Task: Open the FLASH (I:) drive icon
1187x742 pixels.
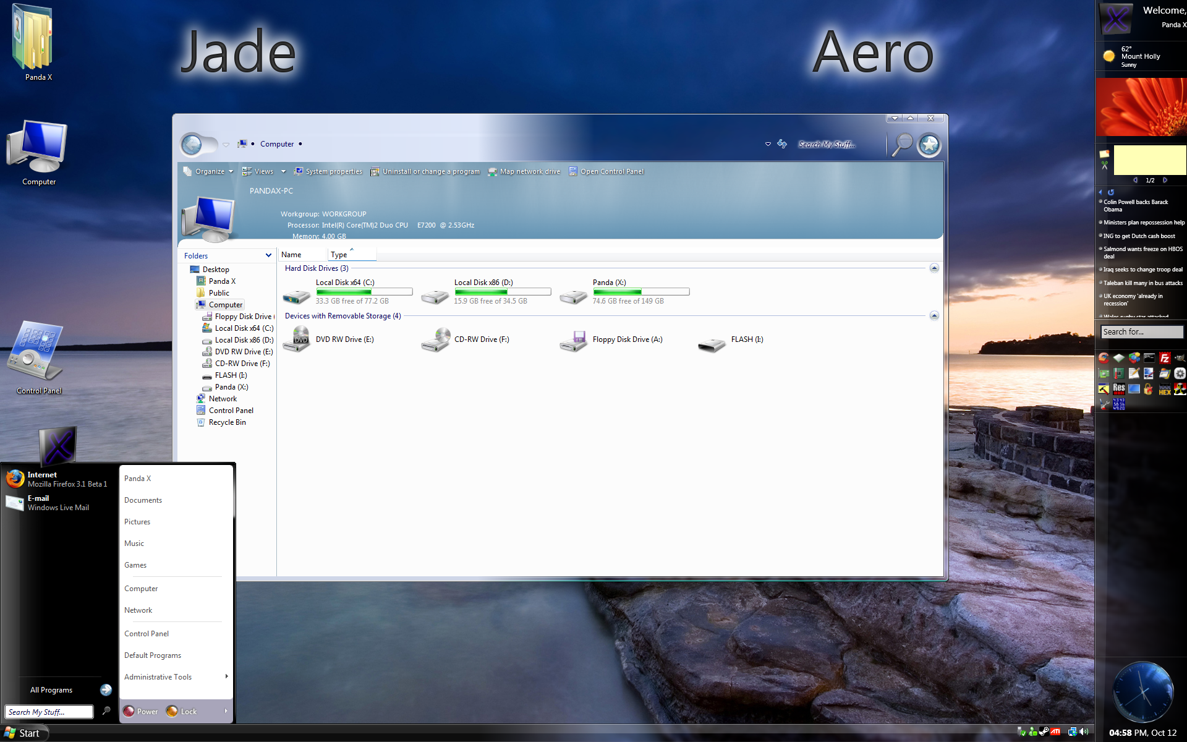Action: (712, 344)
